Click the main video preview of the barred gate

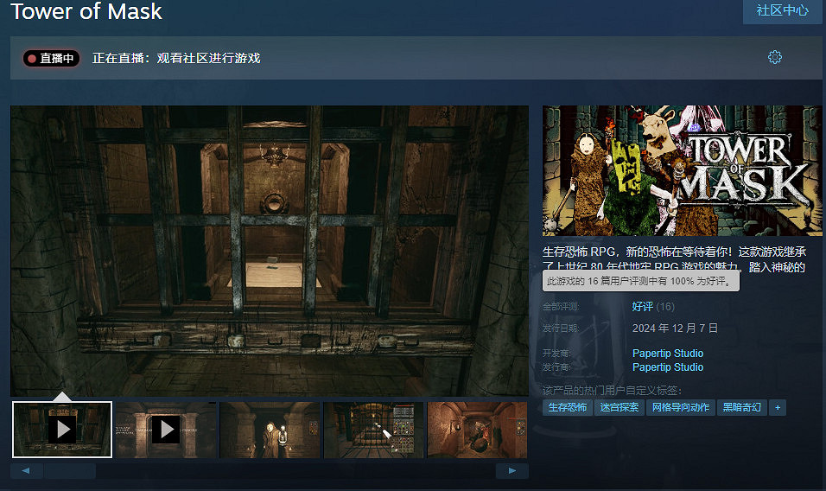(x=270, y=251)
